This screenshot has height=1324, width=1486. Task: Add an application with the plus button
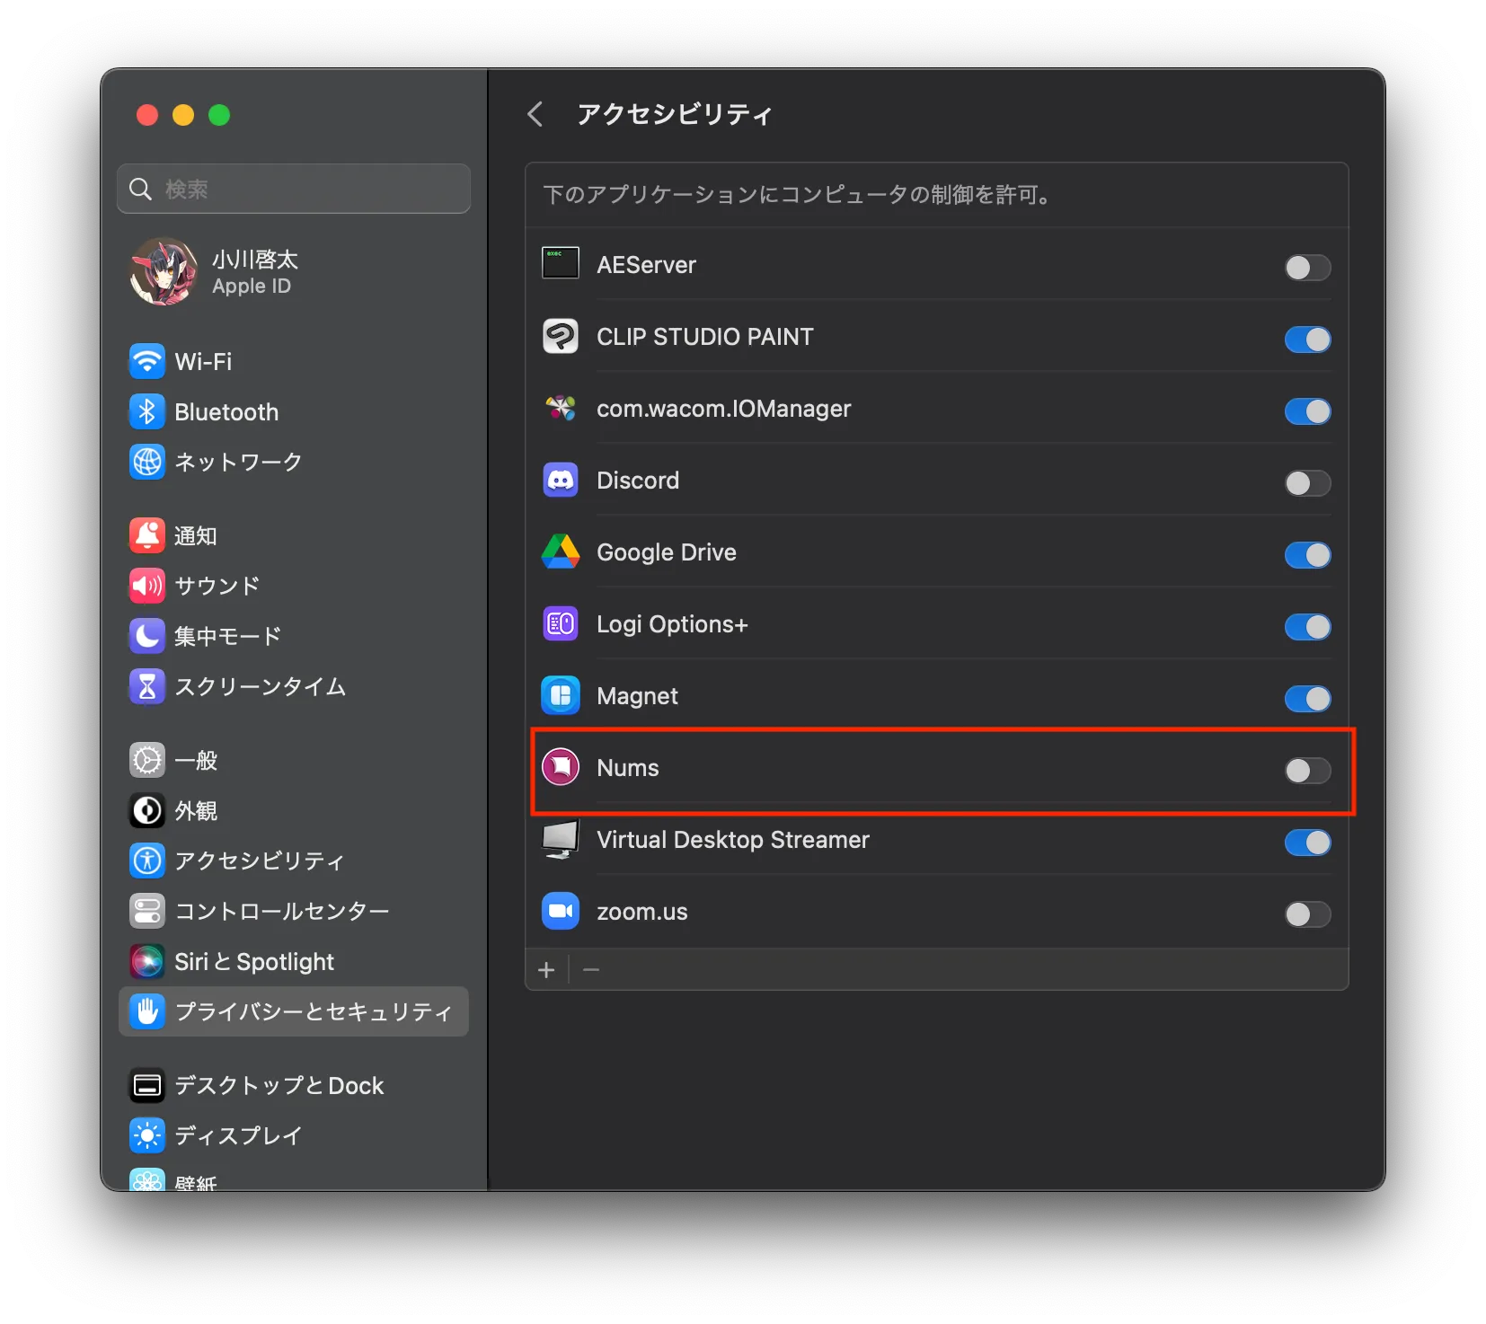tap(546, 970)
